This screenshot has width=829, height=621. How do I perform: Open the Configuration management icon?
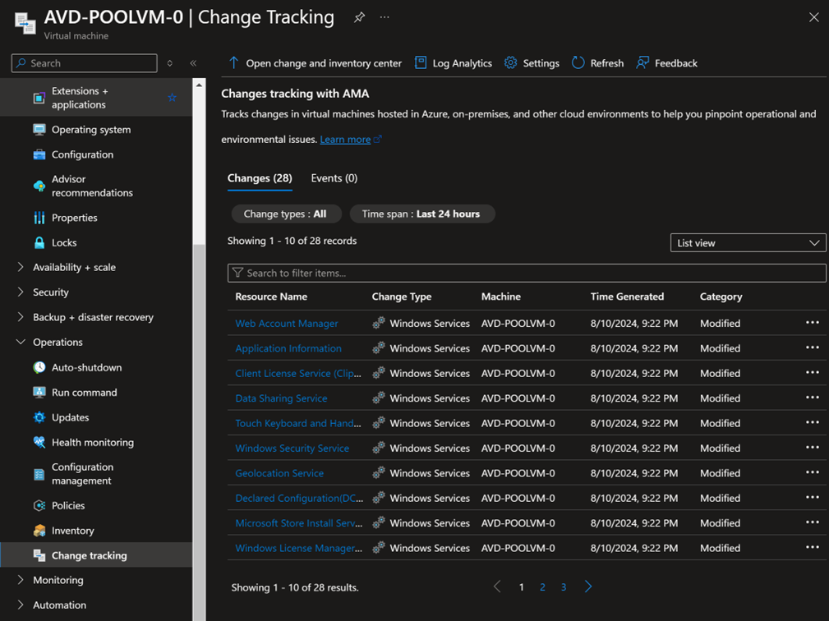[39, 474]
